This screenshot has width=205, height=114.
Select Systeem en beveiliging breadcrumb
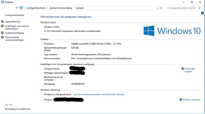[x=61, y=8]
